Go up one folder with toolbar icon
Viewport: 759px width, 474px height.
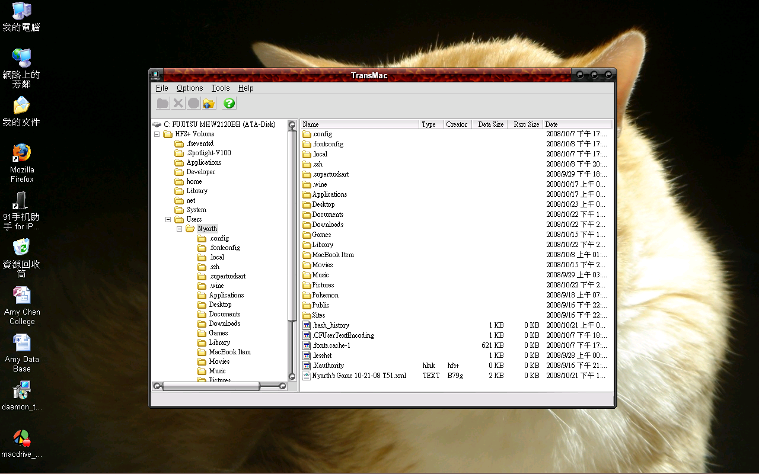tap(209, 104)
